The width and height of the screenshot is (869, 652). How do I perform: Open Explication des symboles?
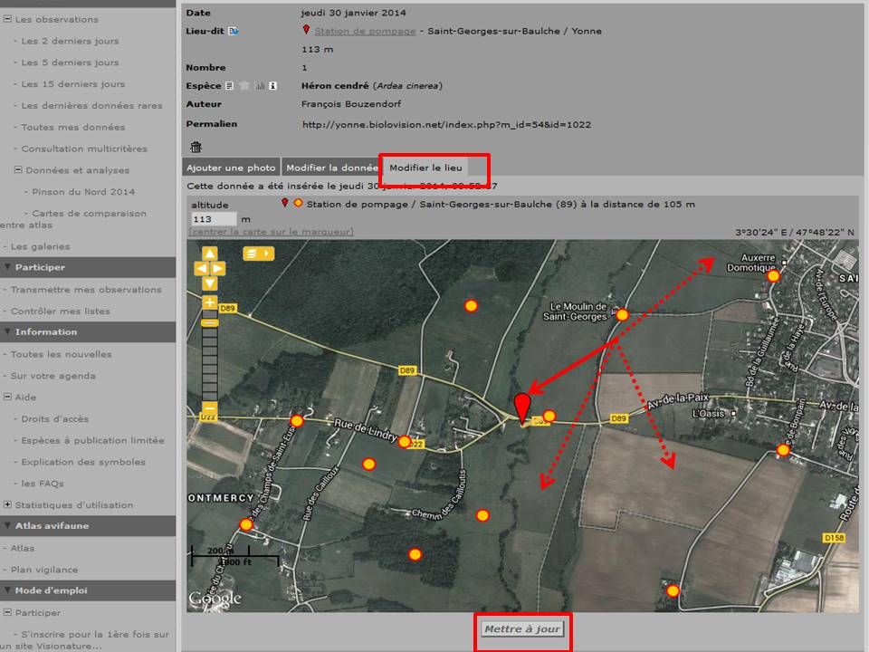(x=83, y=462)
